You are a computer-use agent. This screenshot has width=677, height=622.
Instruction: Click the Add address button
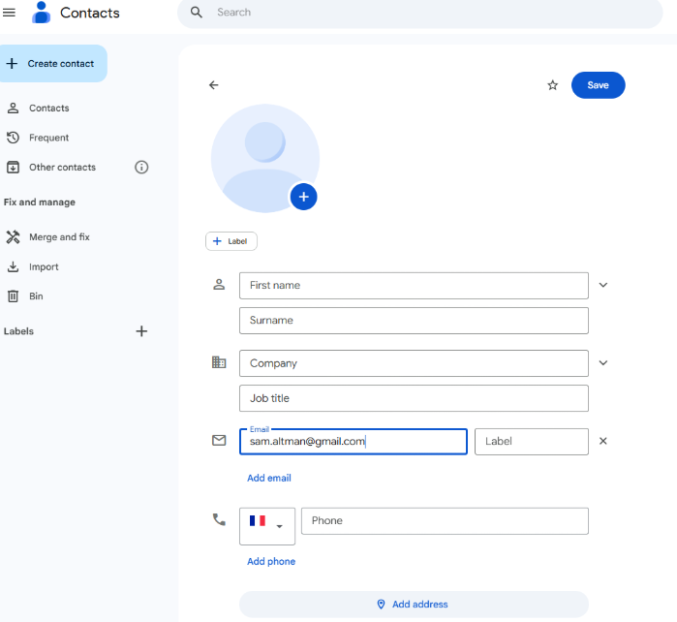[x=414, y=605]
